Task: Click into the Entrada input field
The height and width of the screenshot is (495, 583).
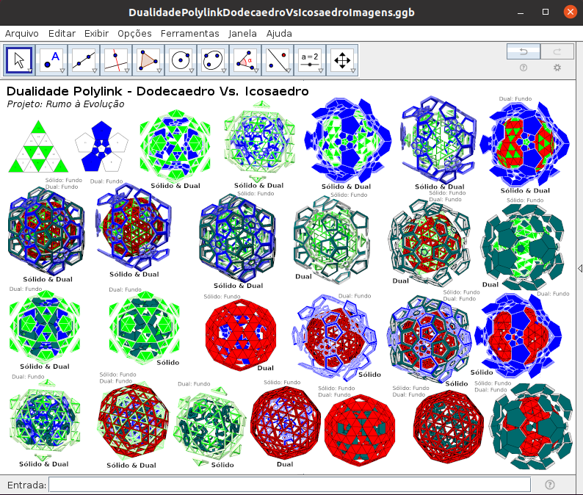Action: pos(289,485)
